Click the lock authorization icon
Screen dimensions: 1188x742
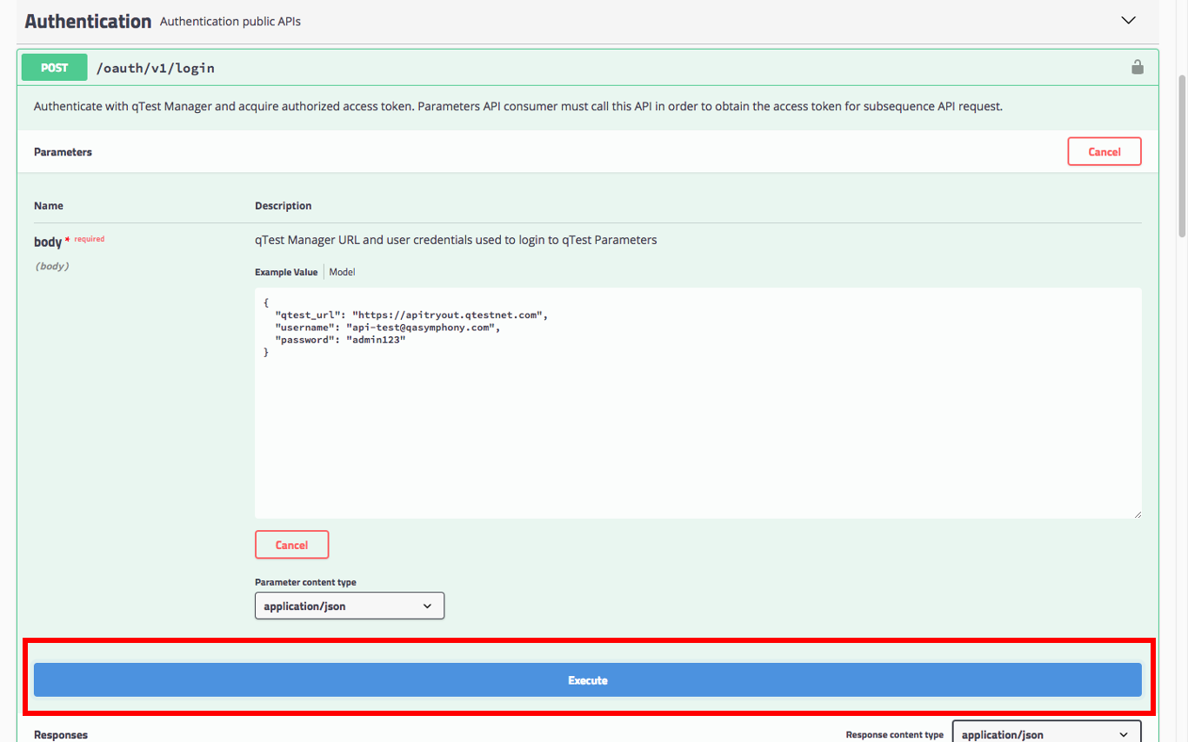pos(1137,67)
